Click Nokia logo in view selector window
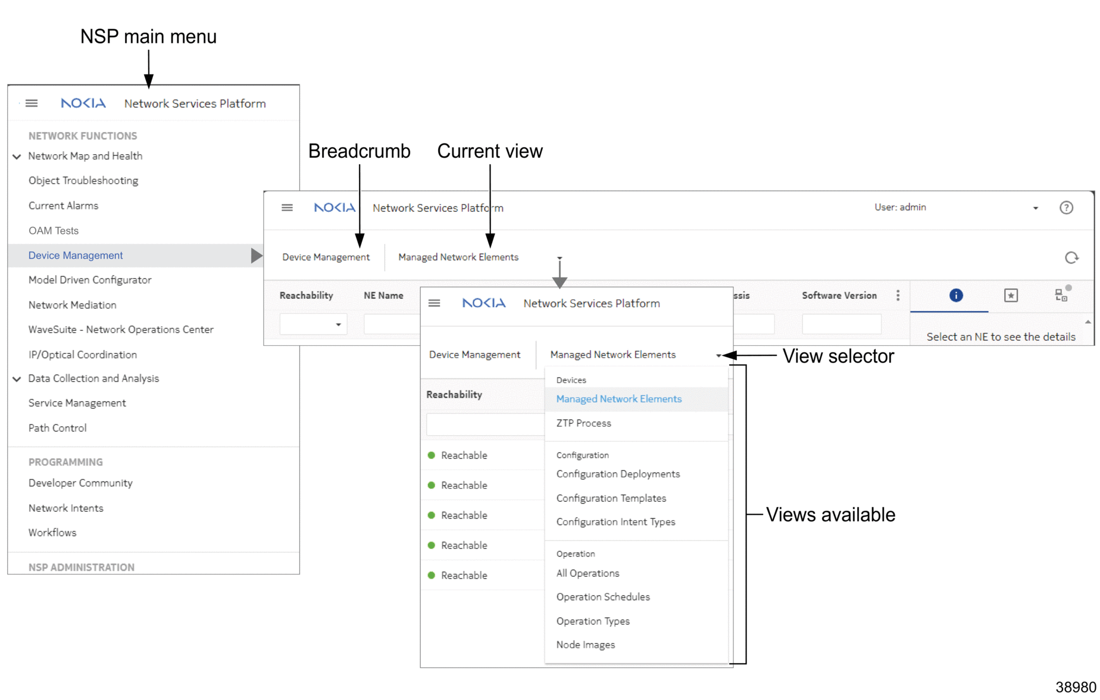Screen dimensions: 1100x700 tap(484, 304)
